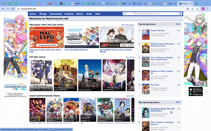The image size is (211, 131).
Task: Open the Gmail pinned tab
Action: tap(4, 4)
